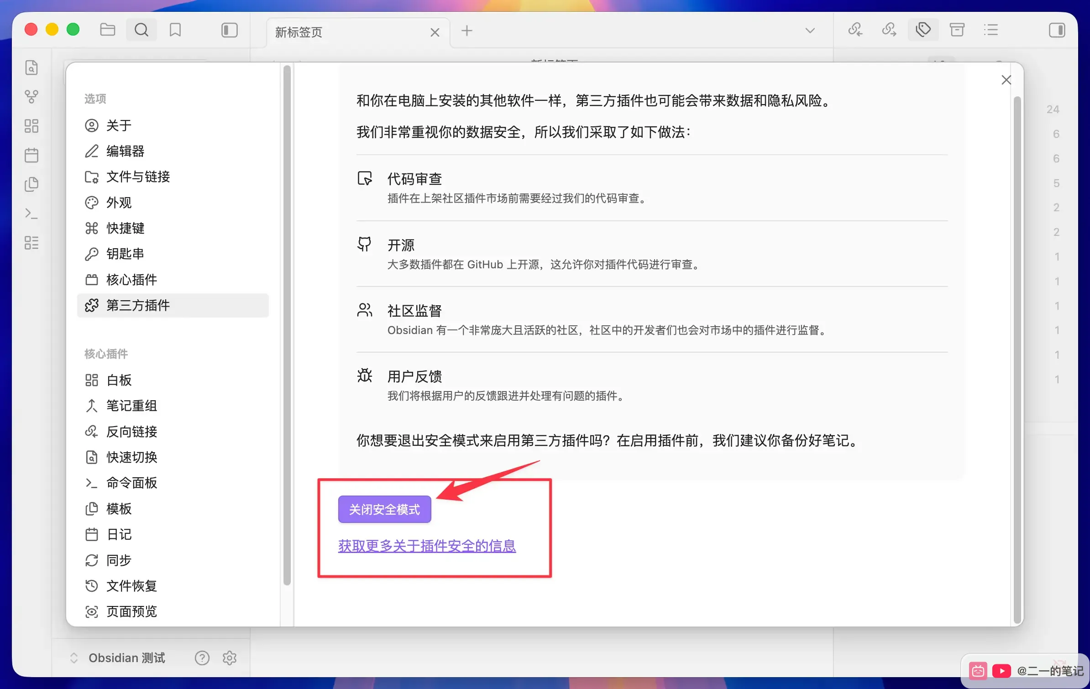This screenshot has width=1090, height=689.
Task: Show the tags panel icon
Action: click(x=923, y=30)
